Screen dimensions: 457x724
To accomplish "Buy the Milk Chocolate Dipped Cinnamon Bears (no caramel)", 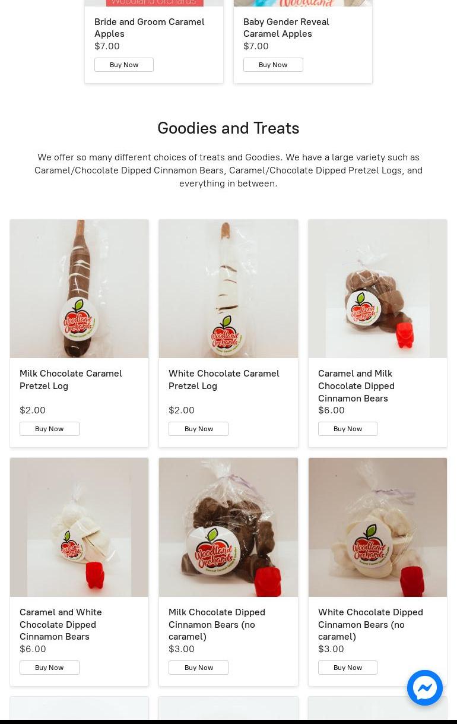I will point(198,668).
